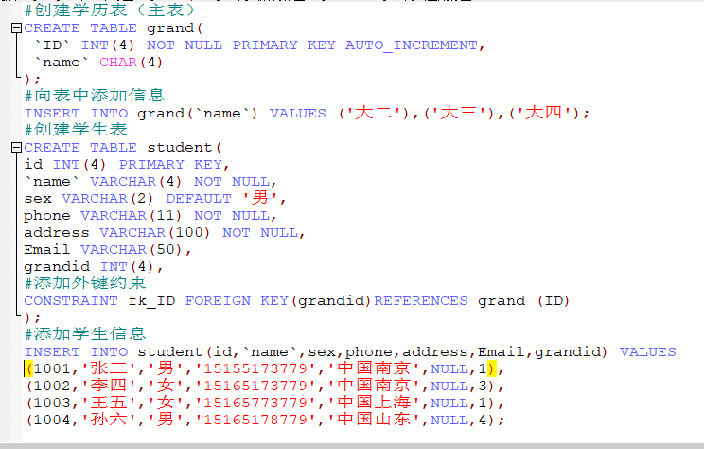Click the phone '15165178779' in row 1004
The height and width of the screenshot is (449, 704).
click(x=255, y=421)
